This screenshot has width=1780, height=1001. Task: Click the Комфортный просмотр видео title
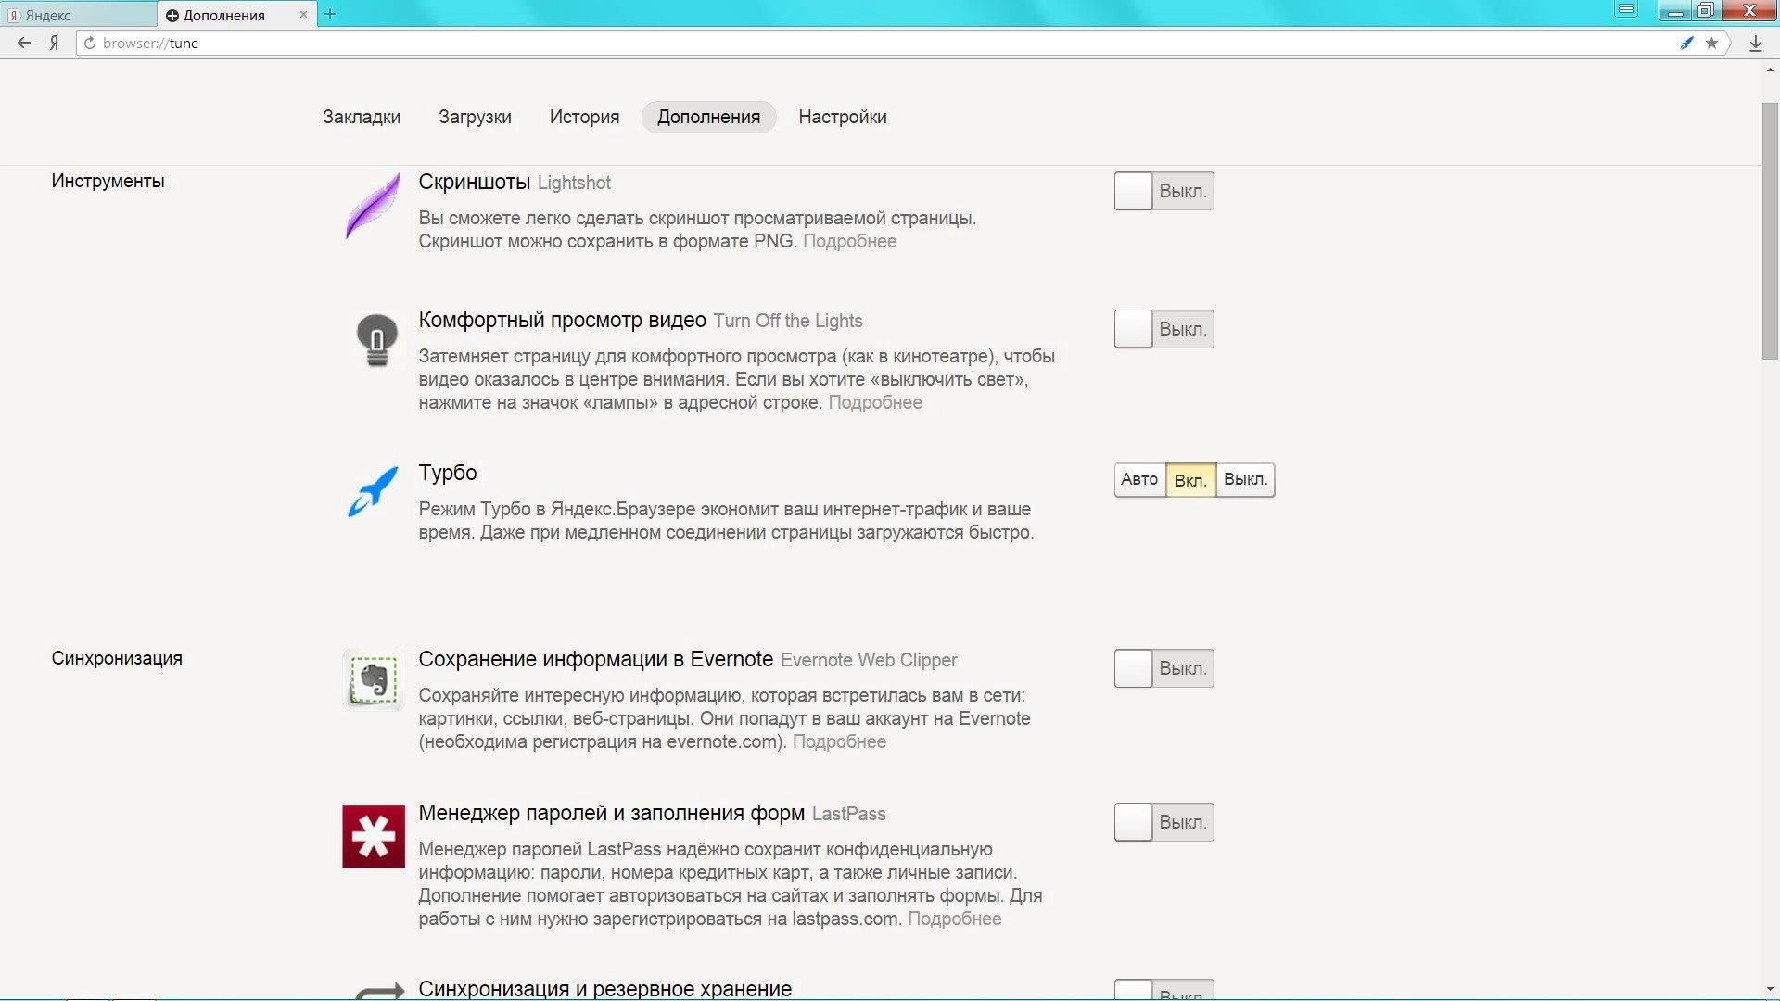(562, 320)
